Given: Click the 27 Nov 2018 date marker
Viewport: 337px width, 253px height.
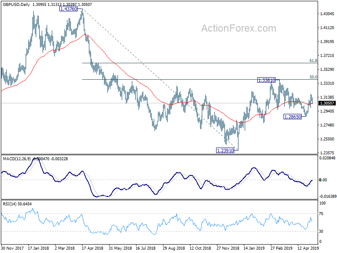Looking at the screenshot, I should tap(228, 248).
